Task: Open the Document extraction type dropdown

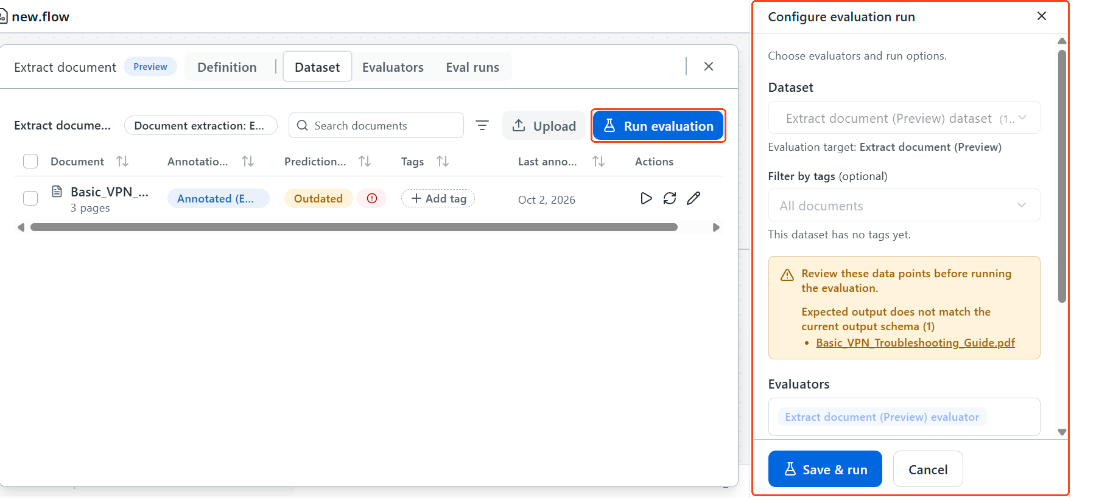Action: [200, 125]
